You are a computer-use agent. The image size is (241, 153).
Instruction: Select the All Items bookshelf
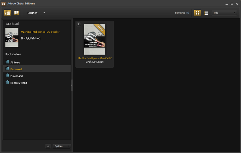click(37, 62)
